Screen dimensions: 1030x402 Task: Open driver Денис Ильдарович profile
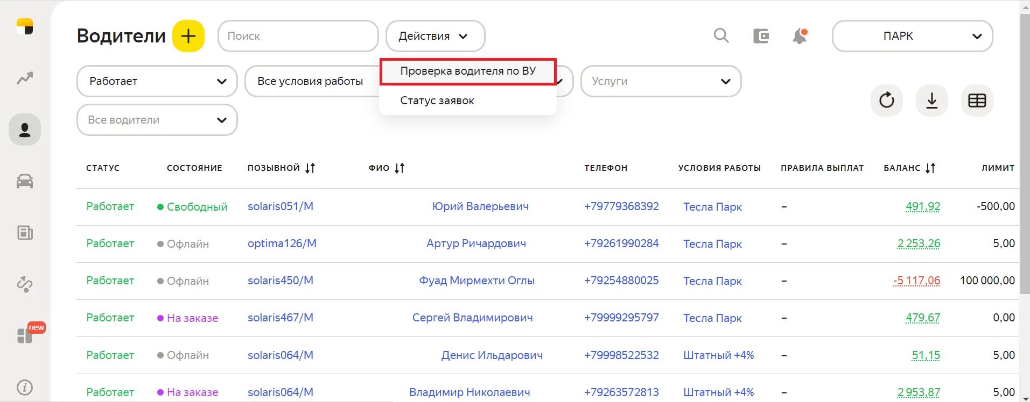492,355
